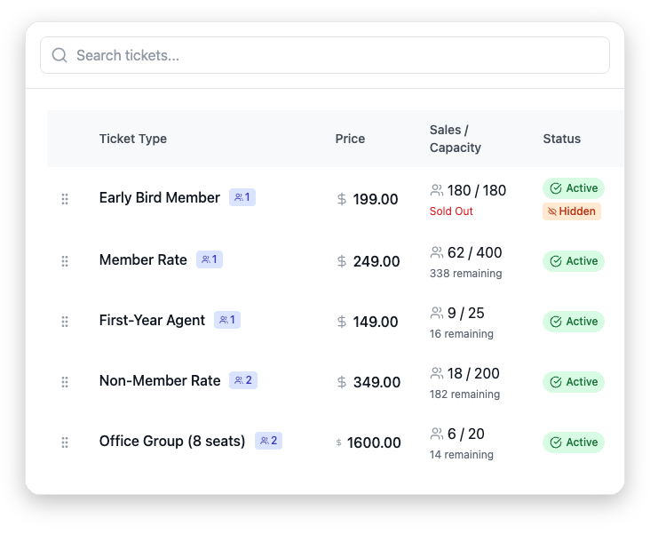Click the 9 / 25 sales value
Image resolution: width=650 pixels, height=534 pixels.
(x=466, y=314)
